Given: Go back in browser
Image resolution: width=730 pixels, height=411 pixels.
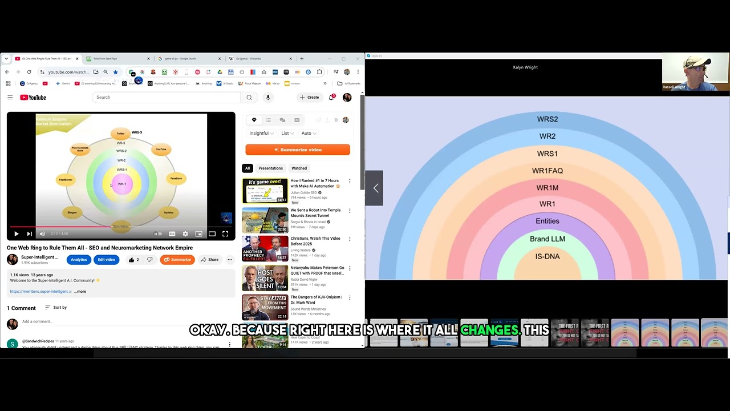Looking at the screenshot, I should pos(7,72).
